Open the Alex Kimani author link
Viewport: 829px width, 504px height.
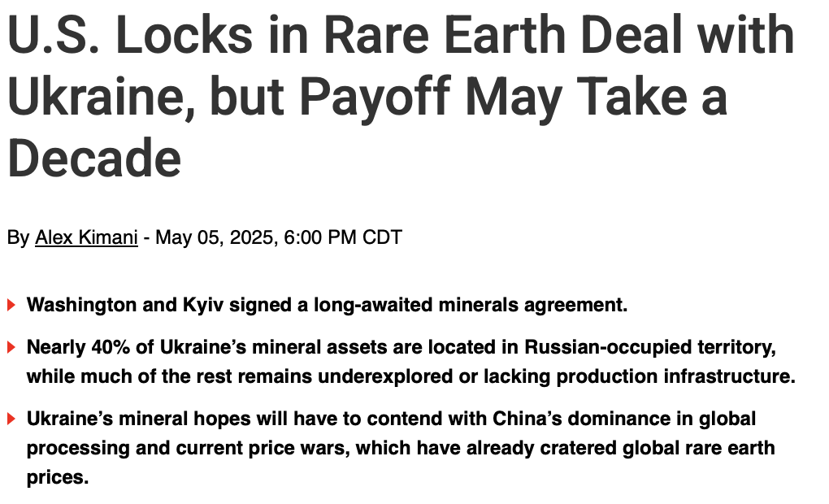86,237
